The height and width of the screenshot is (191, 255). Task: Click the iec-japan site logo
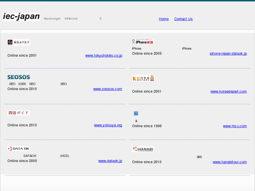21,16
